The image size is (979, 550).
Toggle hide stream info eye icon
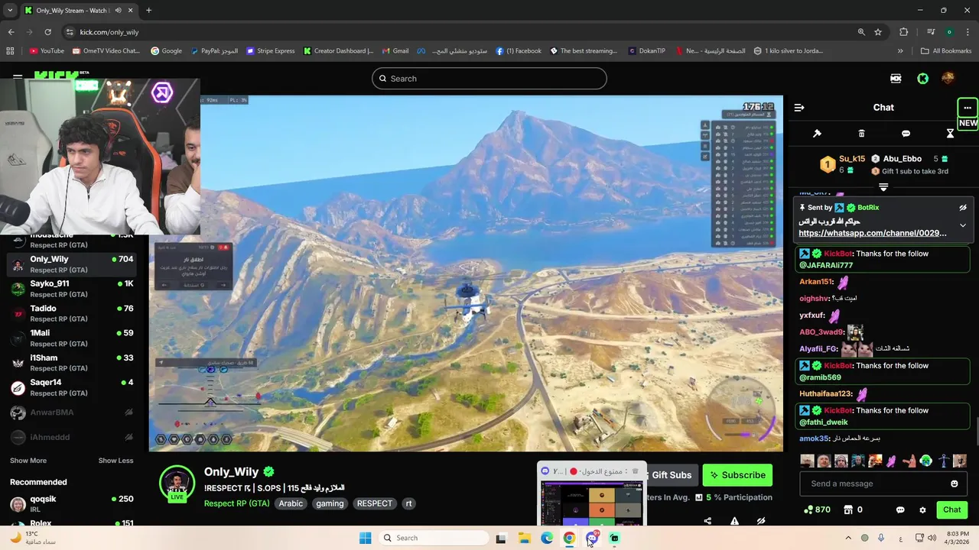[x=761, y=521]
